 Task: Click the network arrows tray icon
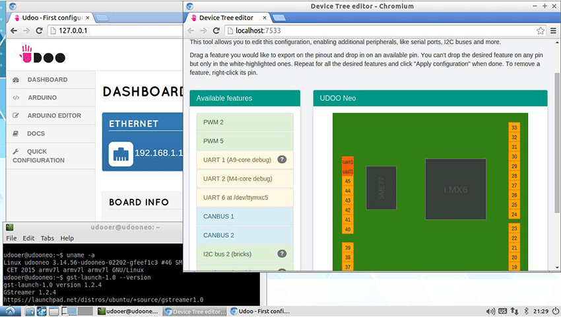[514, 311]
